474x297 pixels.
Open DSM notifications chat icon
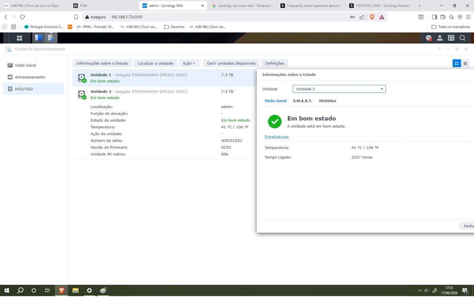(x=428, y=38)
